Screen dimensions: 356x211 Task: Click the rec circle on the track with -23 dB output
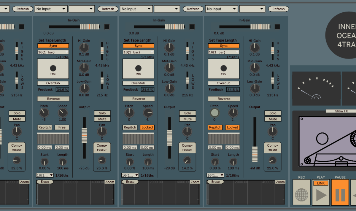53,68
